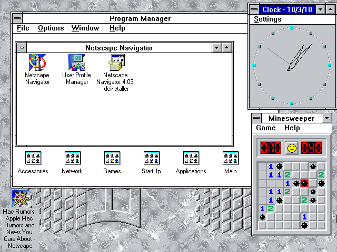Click the analog clock face
The image size is (337, 252).
pyautogui.click(x=292, y=65)
